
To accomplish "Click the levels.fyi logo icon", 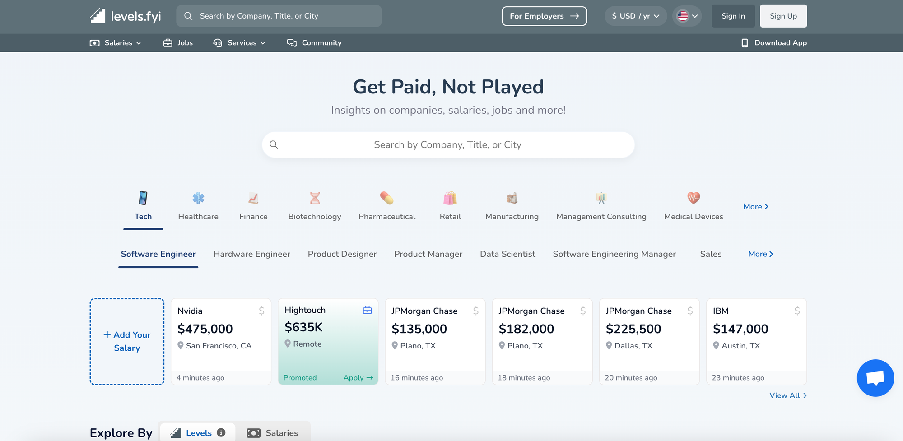I will coord(98,16).
